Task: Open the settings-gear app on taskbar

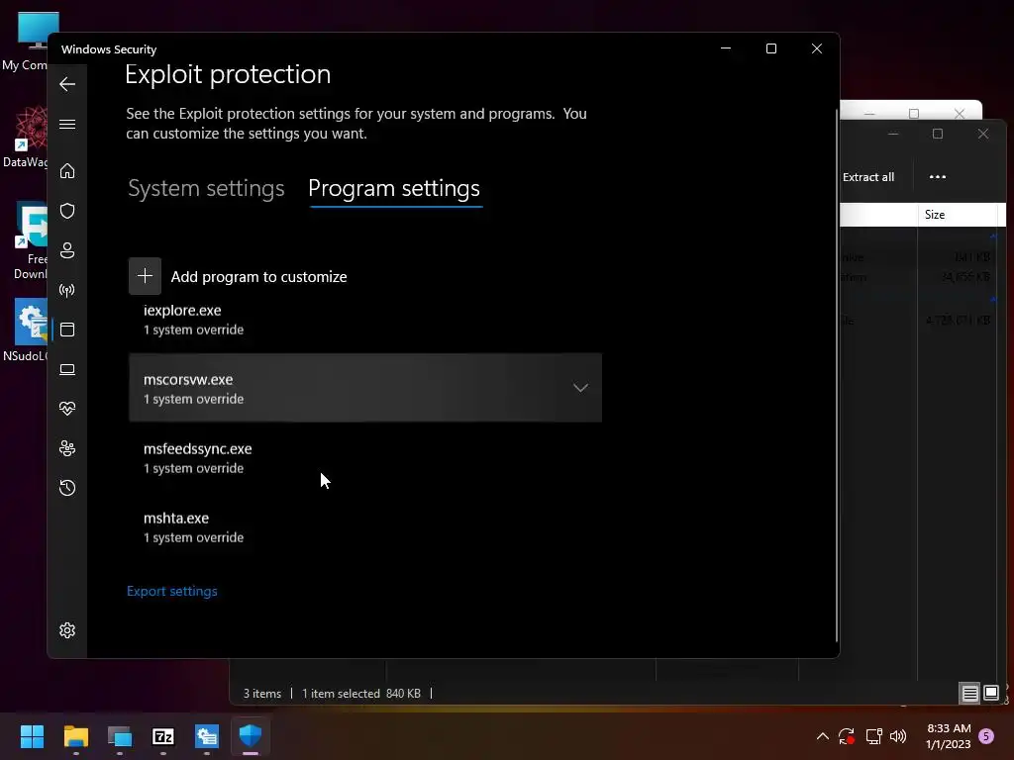Action: point(207,736)
